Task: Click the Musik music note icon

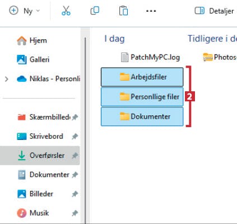Action: [22, 213]
